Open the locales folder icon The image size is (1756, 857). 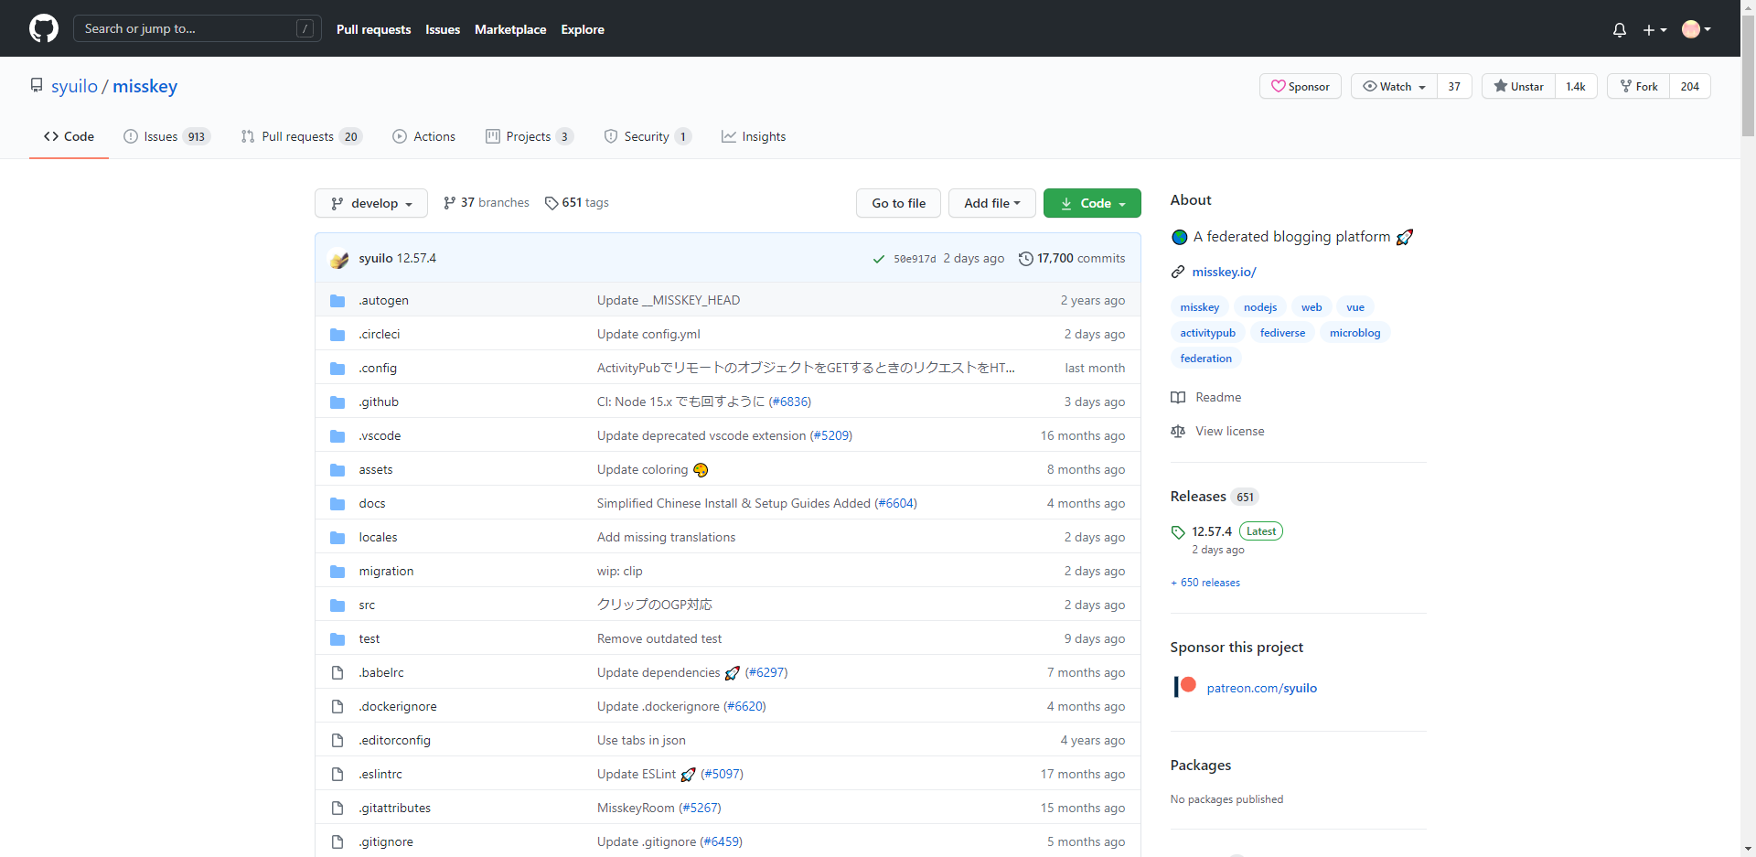[x=337, y=537]
